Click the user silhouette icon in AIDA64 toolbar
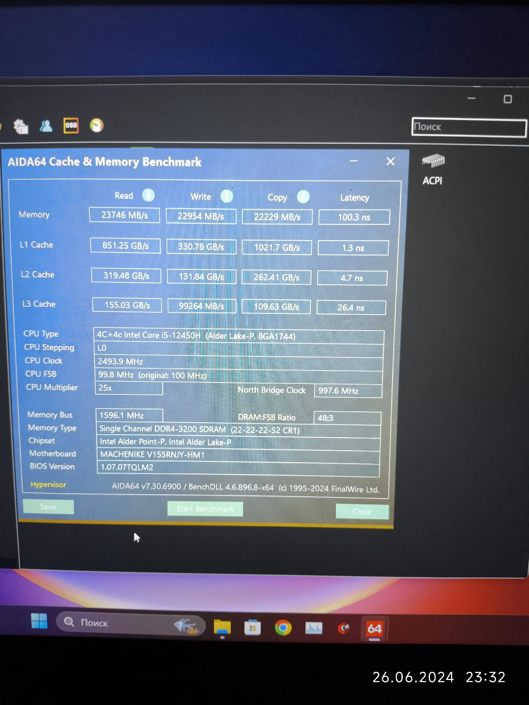Image resolution: width=529 pixels, height=705 pixels. 46,126
